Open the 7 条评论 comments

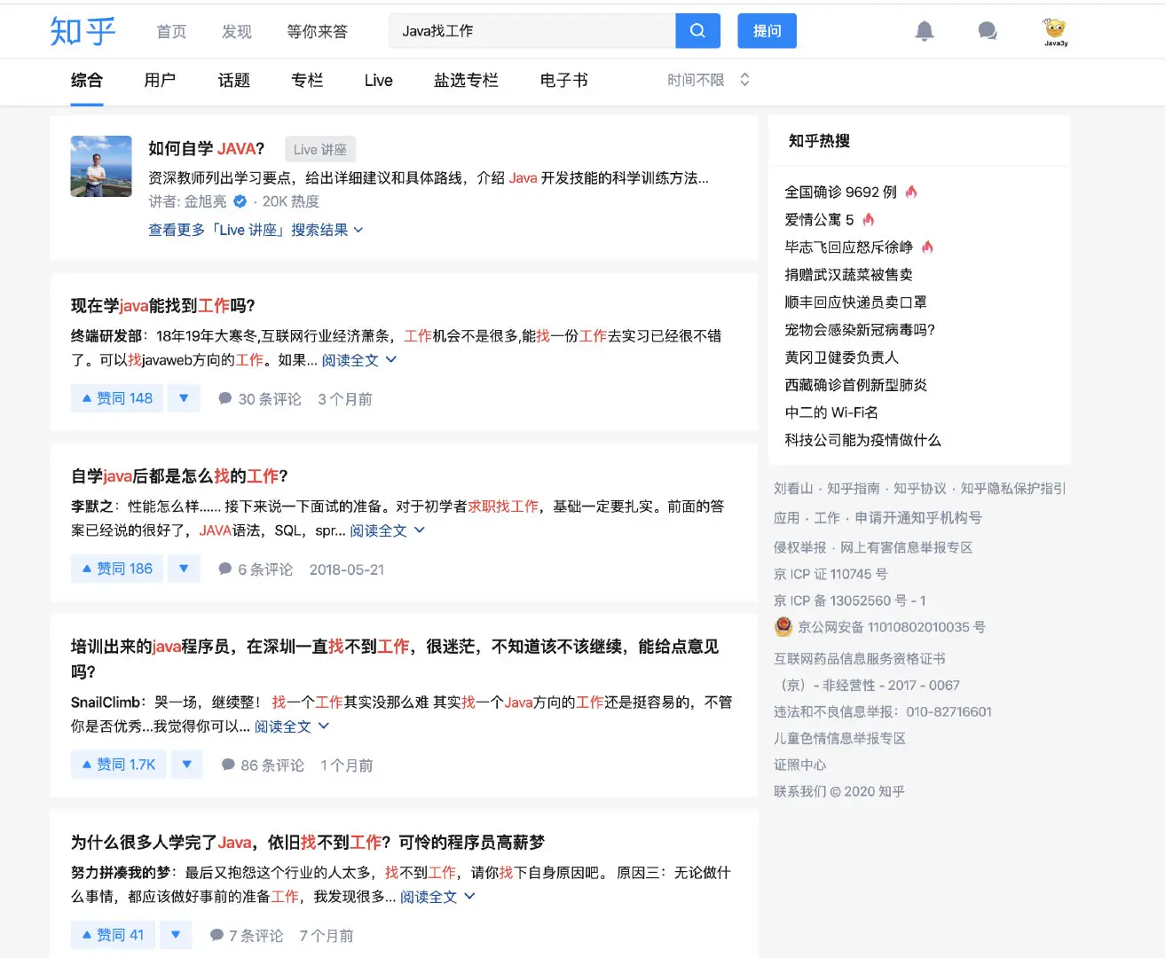coord(247,936)
